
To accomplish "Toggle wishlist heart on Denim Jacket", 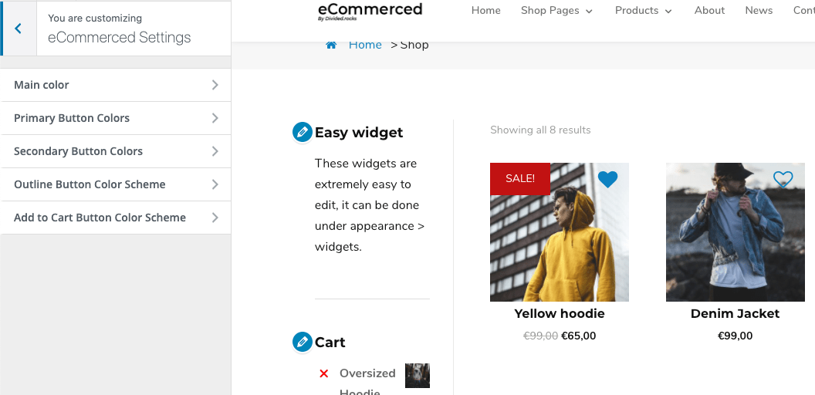I will pyautogui.click(x=783, y=180).
